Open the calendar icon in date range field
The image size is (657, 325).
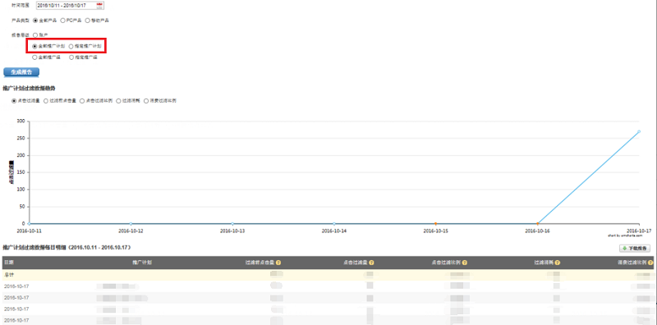coord(99,6)
